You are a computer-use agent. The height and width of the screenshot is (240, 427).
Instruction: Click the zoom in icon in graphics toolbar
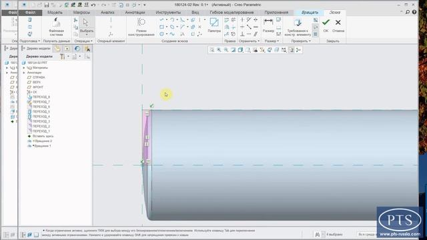click(219, 50)
